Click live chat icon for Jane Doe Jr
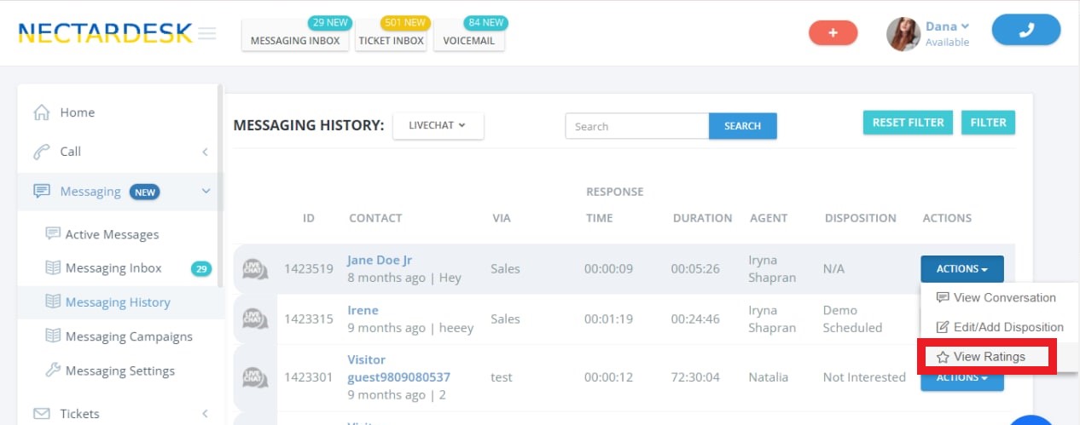This screenshot has height=425, width=1080. [x=255, y=269]
